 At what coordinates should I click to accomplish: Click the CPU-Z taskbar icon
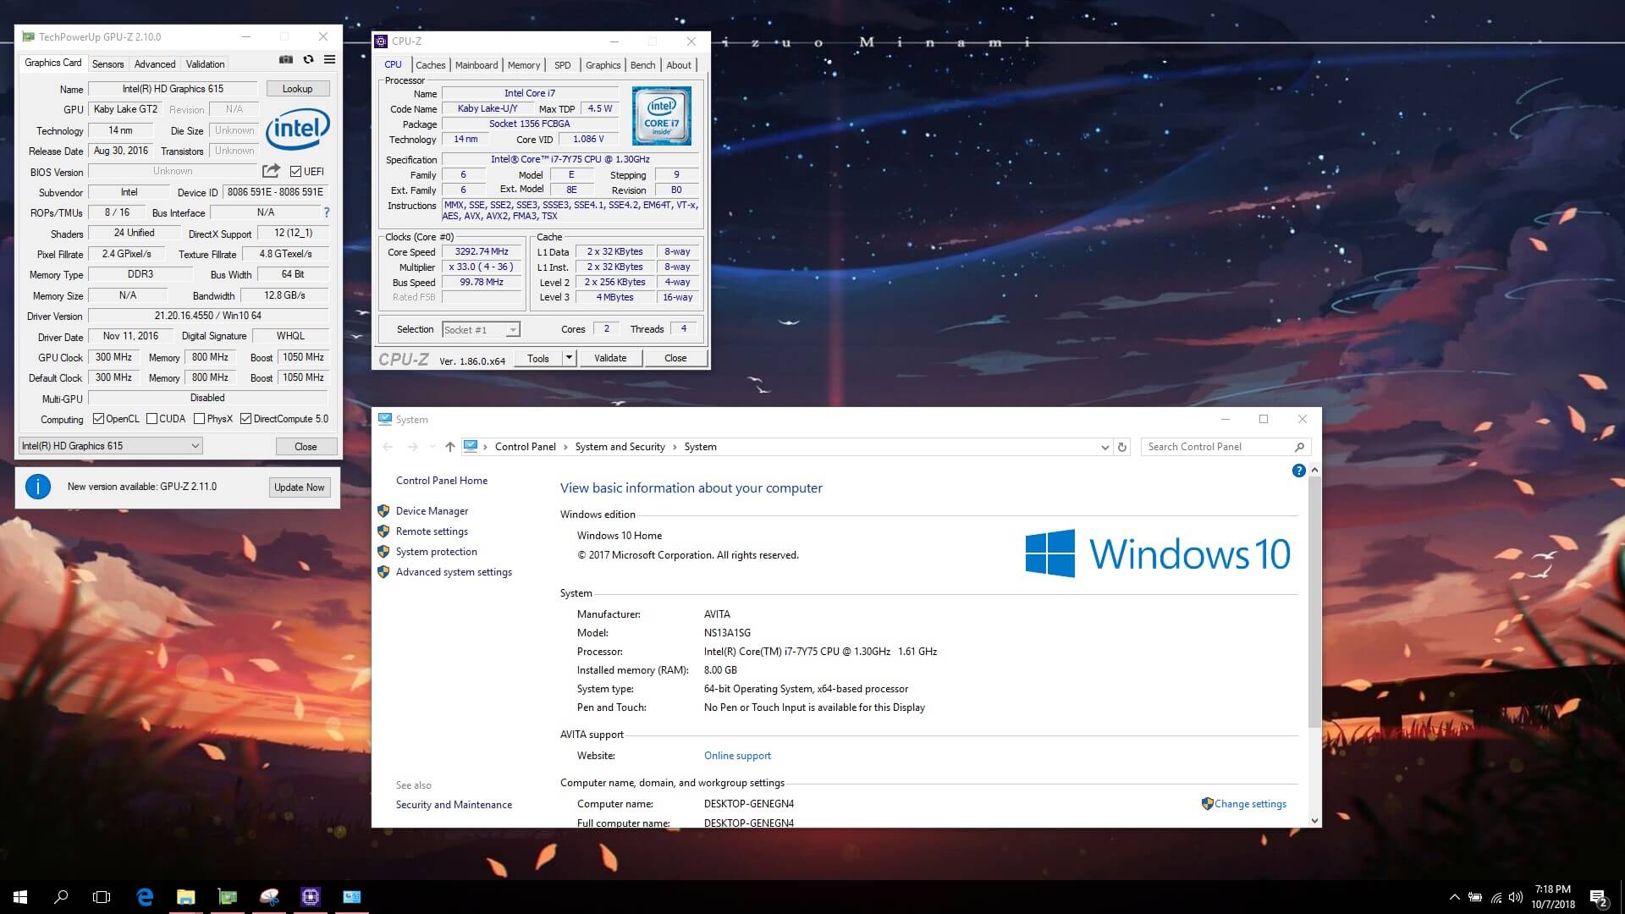tap(311, 897)
